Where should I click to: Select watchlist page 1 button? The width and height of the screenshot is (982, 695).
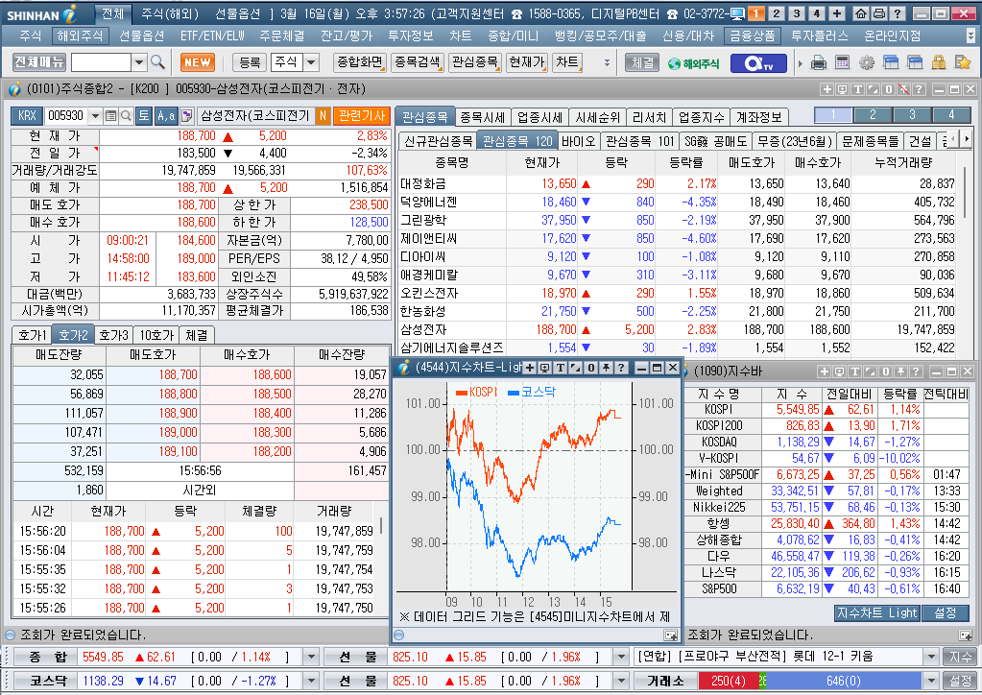[x=833, y=115]
